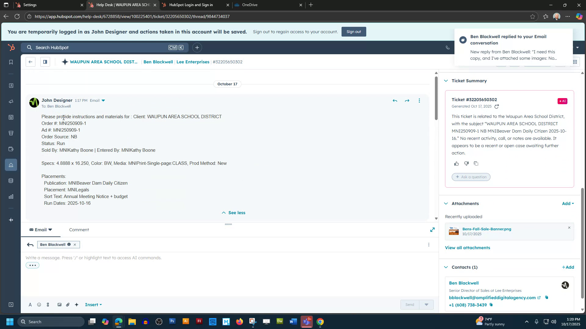Open the View all attachments link

point(467,248)
